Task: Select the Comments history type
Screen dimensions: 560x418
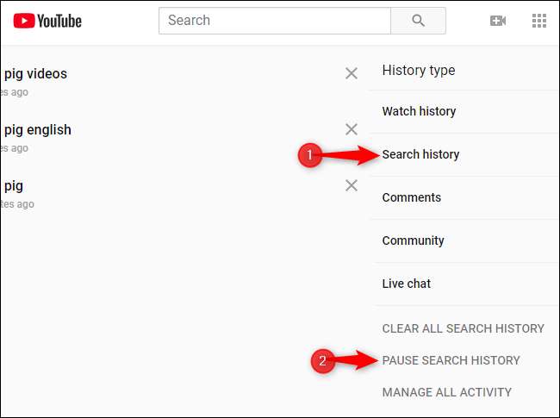Action: (x=412, y=197)
